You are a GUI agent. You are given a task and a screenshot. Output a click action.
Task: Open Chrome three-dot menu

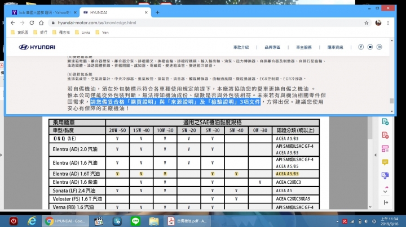click(x=388, y=22)
